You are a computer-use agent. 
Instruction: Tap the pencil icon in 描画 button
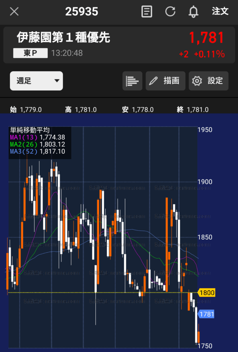point(153,81)
